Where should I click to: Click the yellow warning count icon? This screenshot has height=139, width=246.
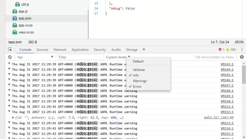coord(228,49)
